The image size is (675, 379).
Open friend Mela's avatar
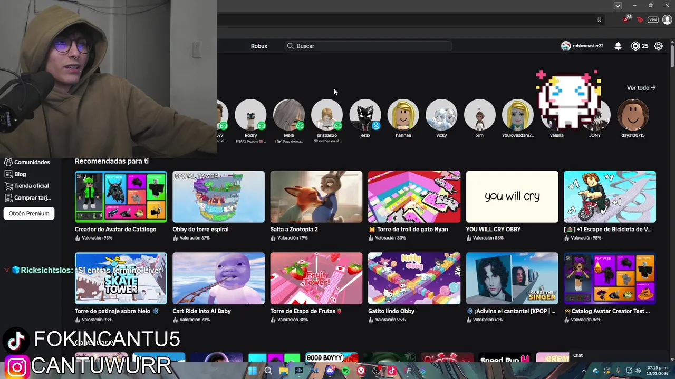pyautogui.click(x=289, y=114)
